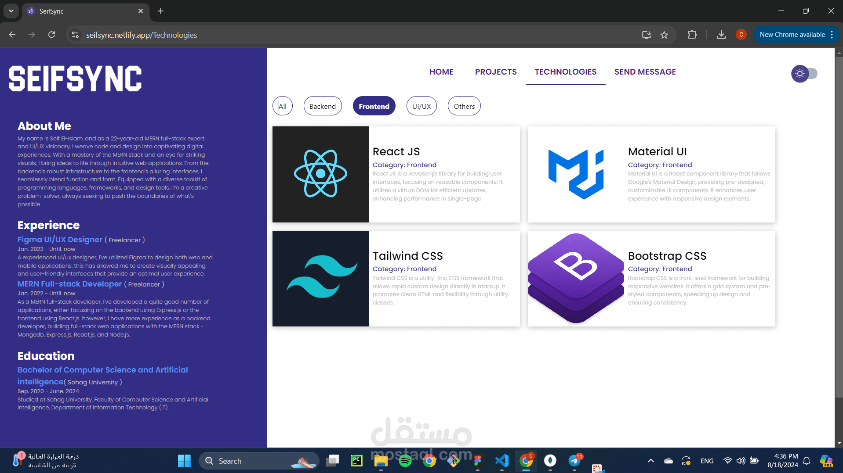Open Chrome three-dot menu
Viewport: 843px width, 473px height.
tap(832, 35)
